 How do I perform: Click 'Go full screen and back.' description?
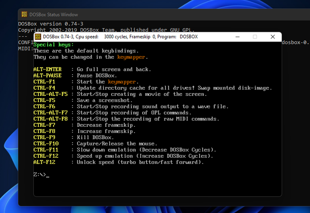tap(114, 69)
